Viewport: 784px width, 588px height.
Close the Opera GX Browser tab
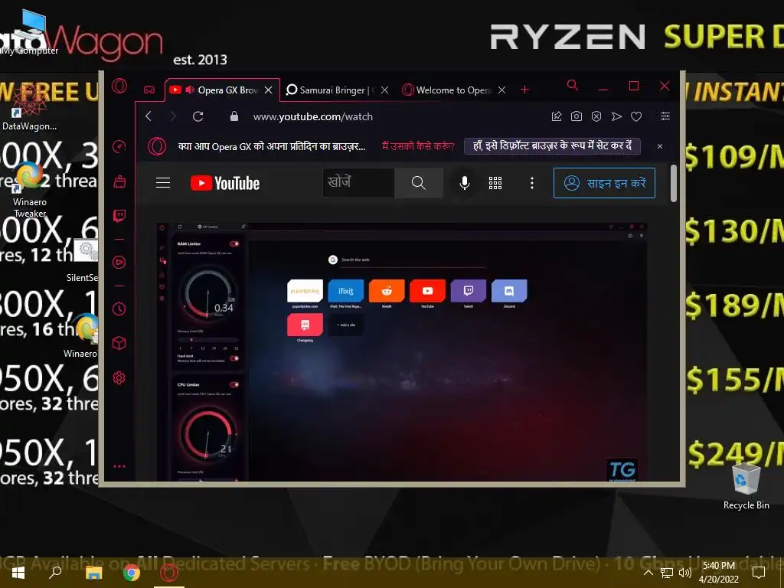tap(269, 90)
